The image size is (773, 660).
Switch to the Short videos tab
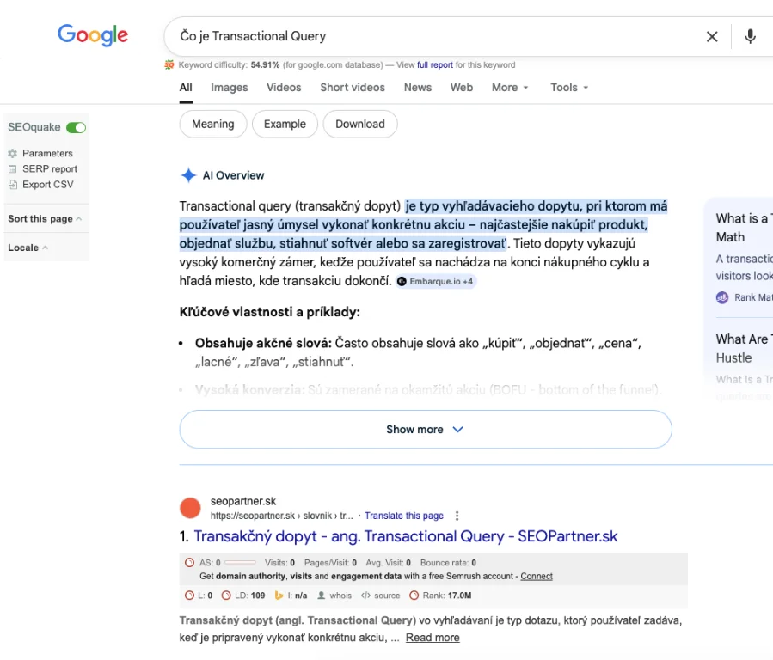pos(353,88)
